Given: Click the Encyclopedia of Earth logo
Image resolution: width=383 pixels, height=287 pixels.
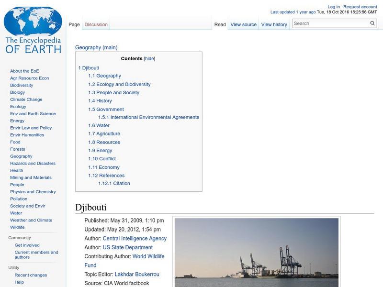Looking at the screenshot, I should point(33,31).
